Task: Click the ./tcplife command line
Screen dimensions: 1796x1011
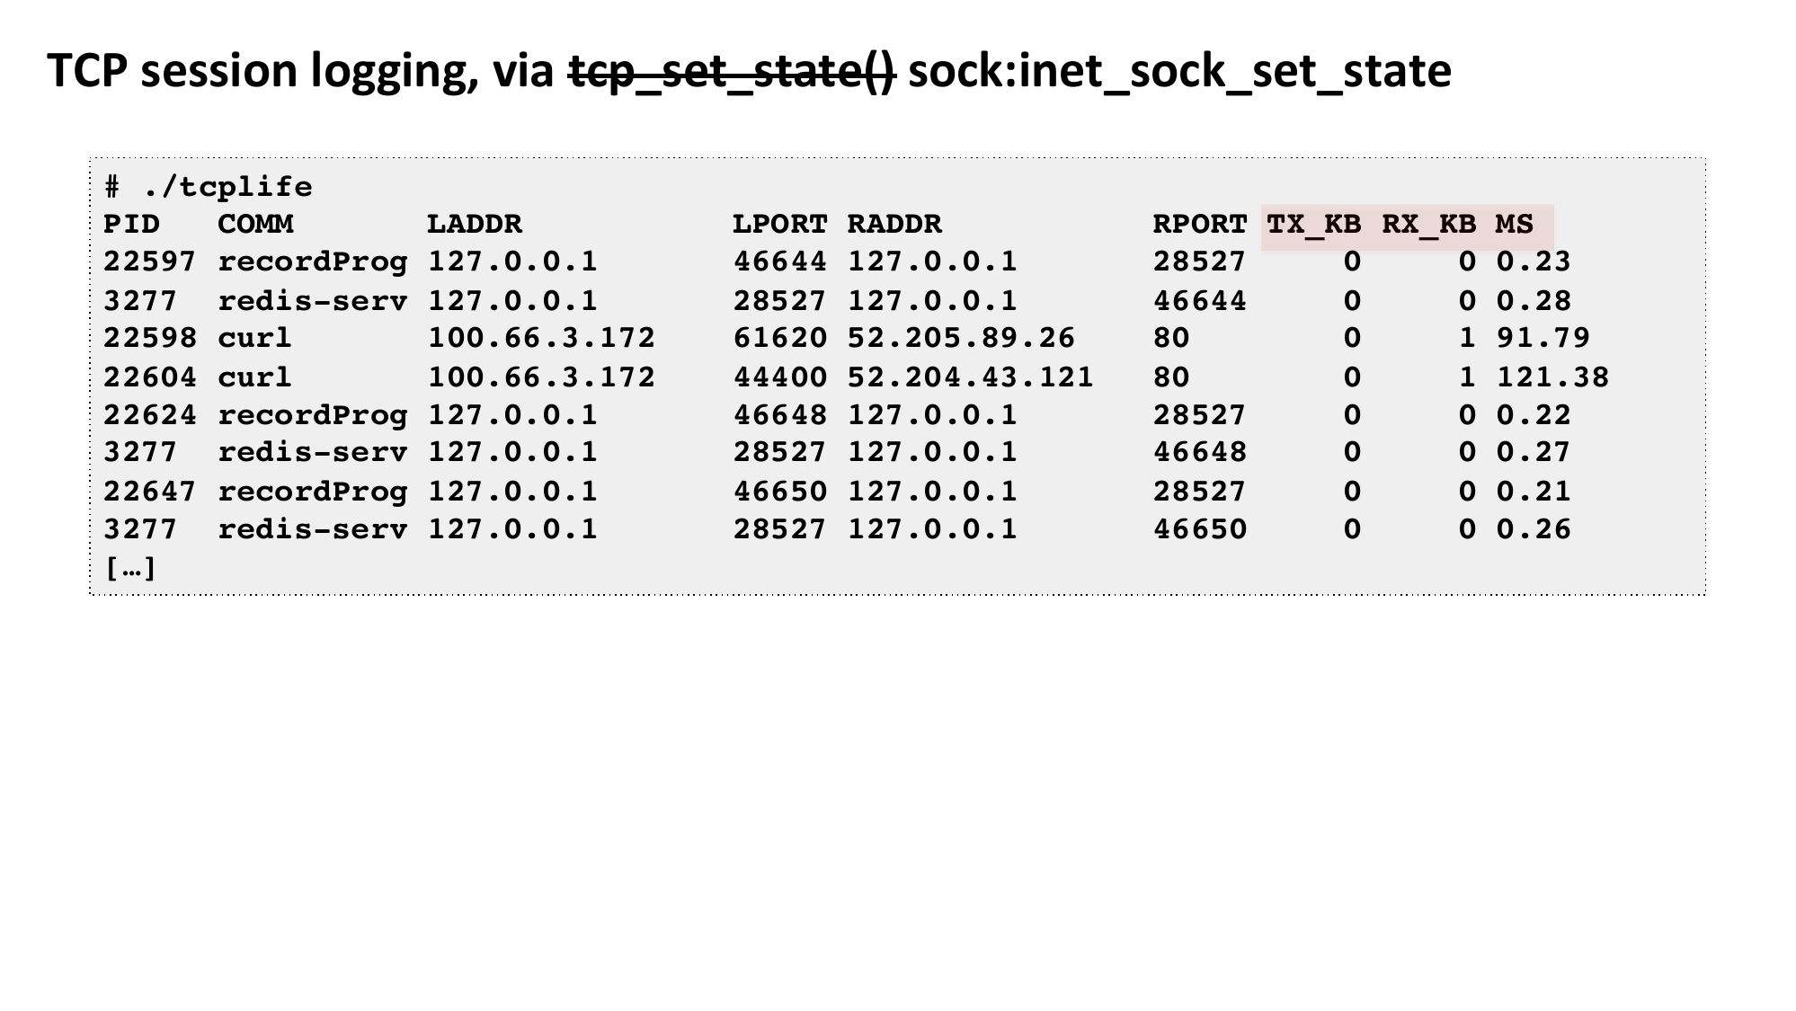Action: click(209, 187)
